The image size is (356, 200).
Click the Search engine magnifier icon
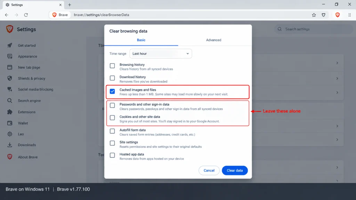pyautogui.click(x=9, y=100)
